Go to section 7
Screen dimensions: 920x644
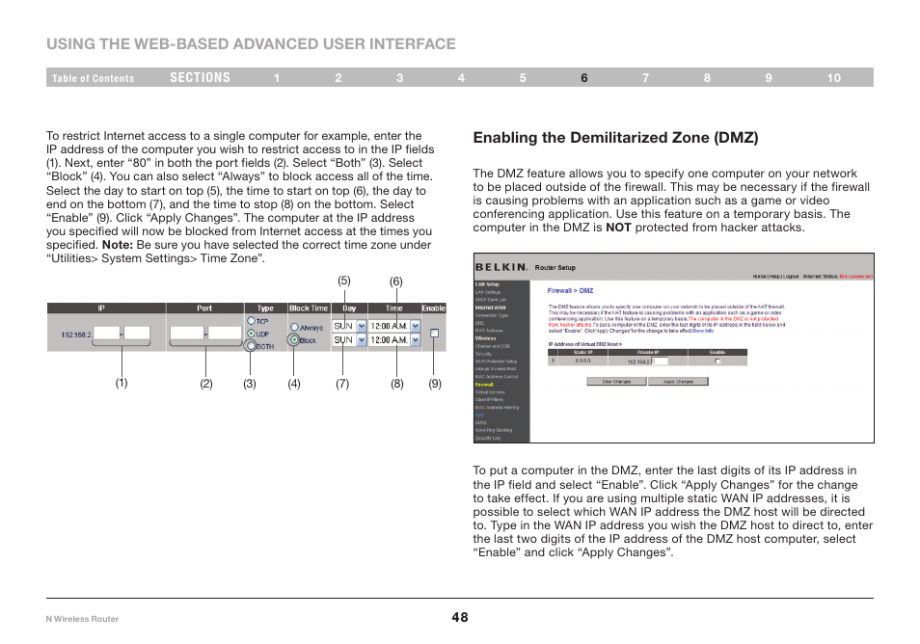[645, 78]
